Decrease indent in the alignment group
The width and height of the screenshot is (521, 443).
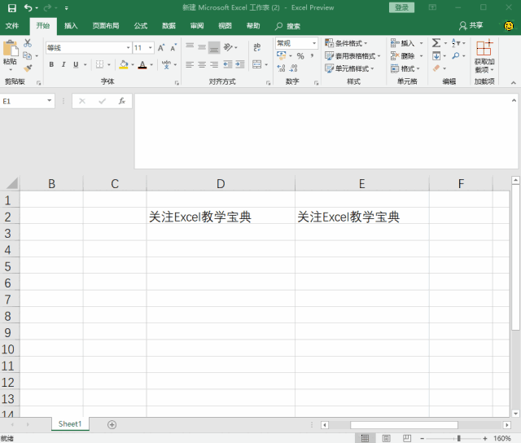coord(228,64)
